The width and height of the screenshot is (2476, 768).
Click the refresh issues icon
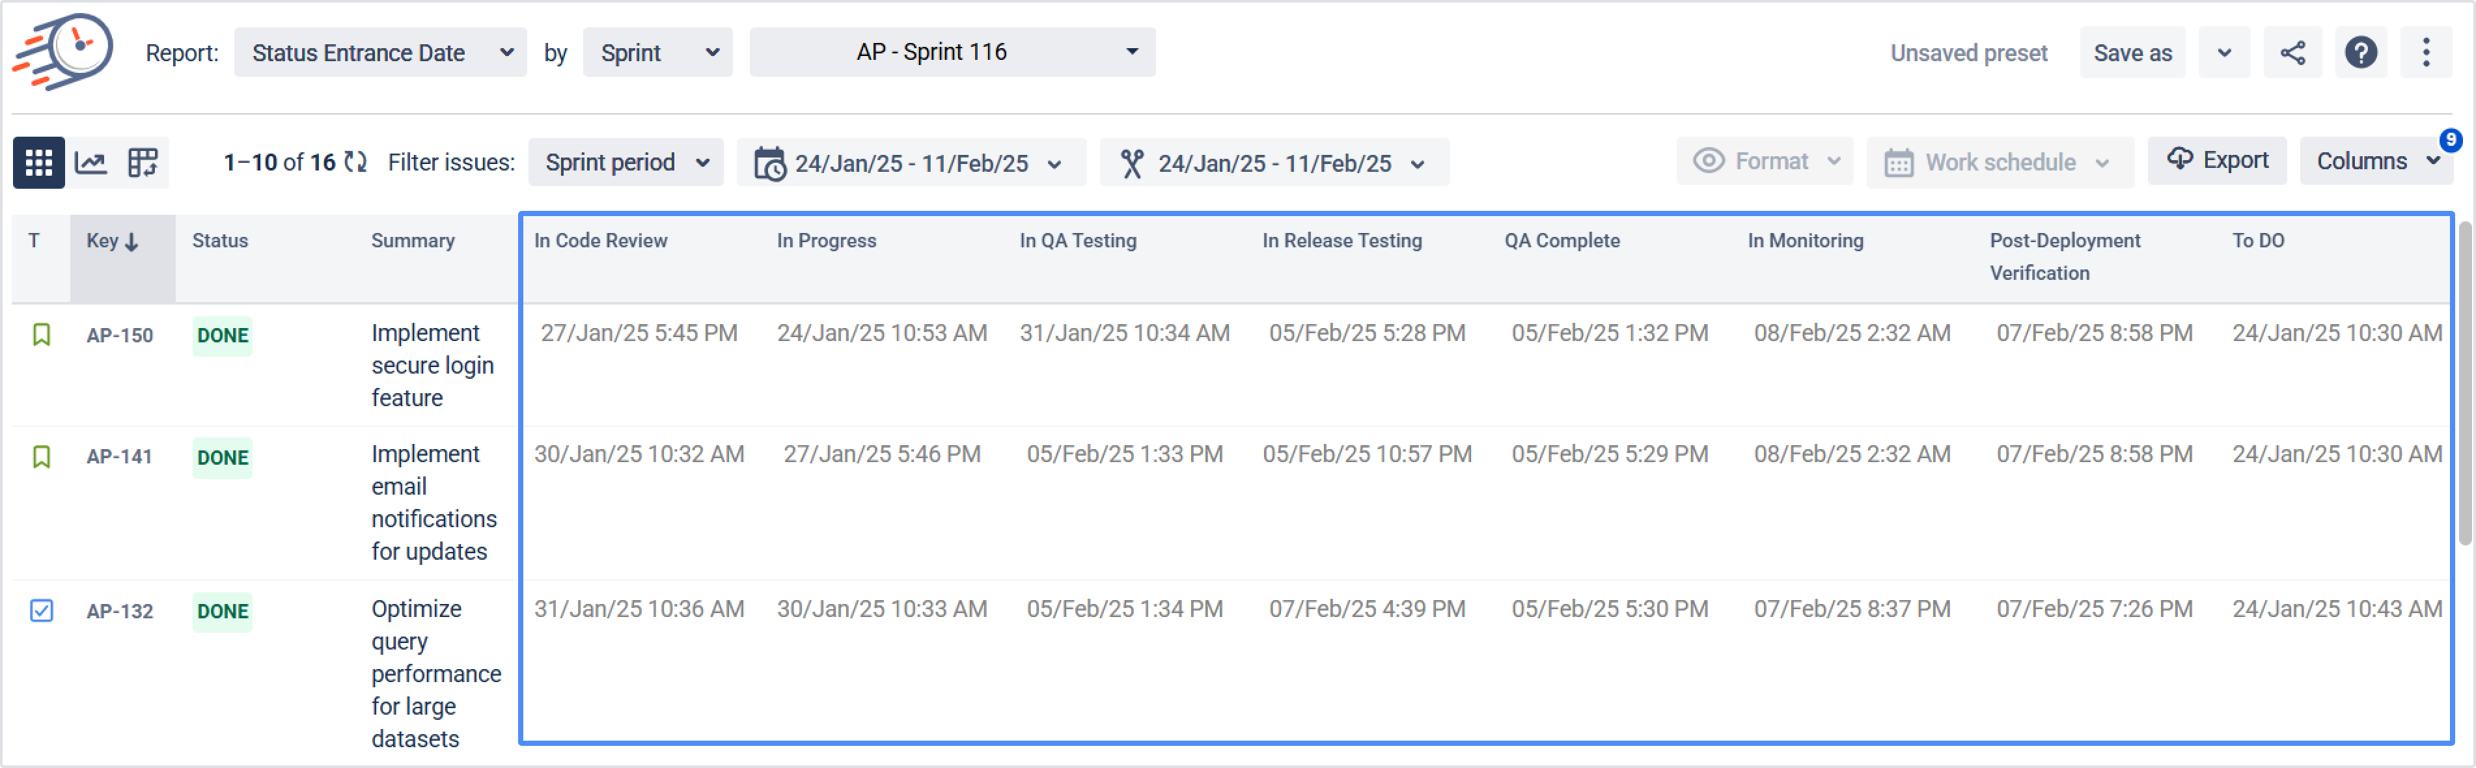point(355,163)
